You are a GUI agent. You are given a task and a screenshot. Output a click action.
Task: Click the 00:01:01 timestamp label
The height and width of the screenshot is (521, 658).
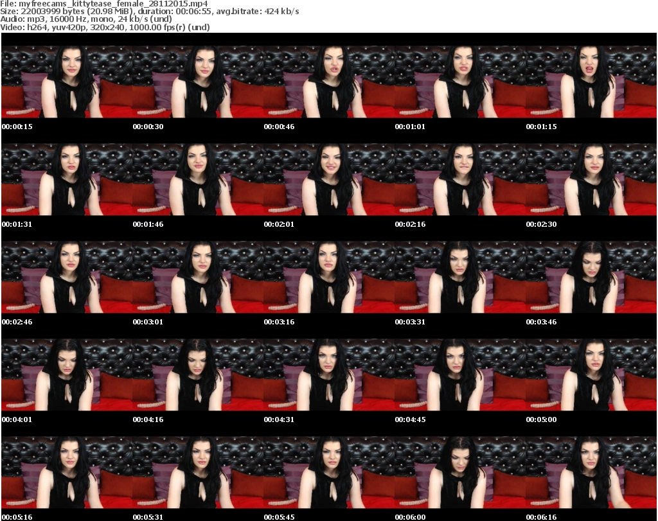point(410,127)
